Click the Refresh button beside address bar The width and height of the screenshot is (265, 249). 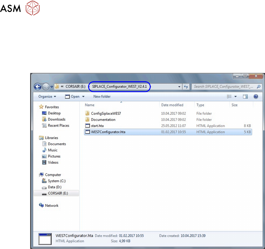186,87
